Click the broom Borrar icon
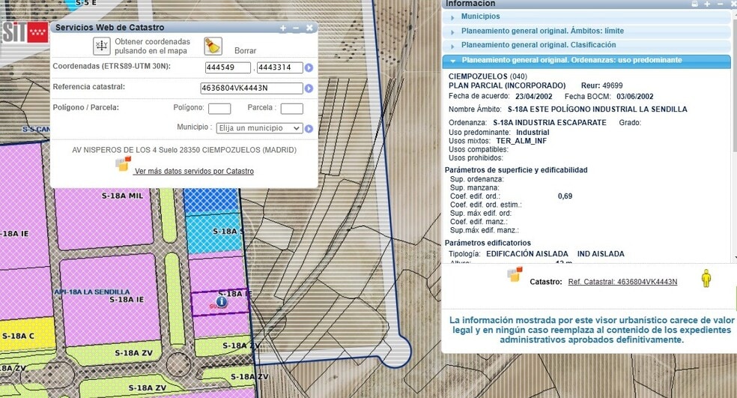 (213, 46)
